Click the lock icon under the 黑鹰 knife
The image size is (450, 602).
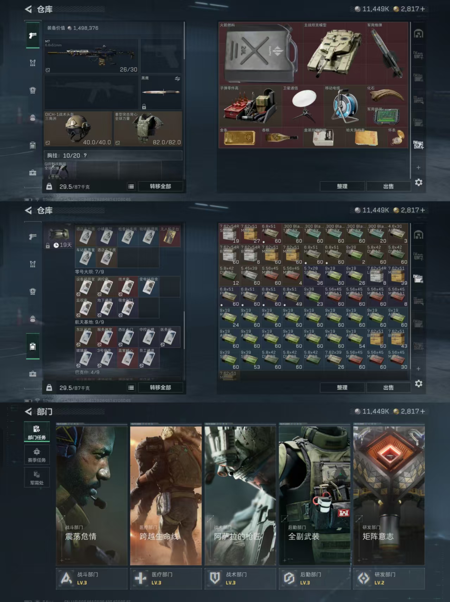point(144,106)
